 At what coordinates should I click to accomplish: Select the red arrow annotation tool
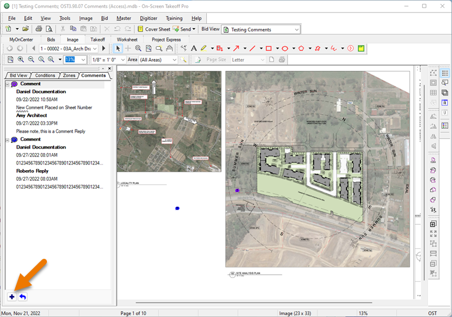click(236, 49)
